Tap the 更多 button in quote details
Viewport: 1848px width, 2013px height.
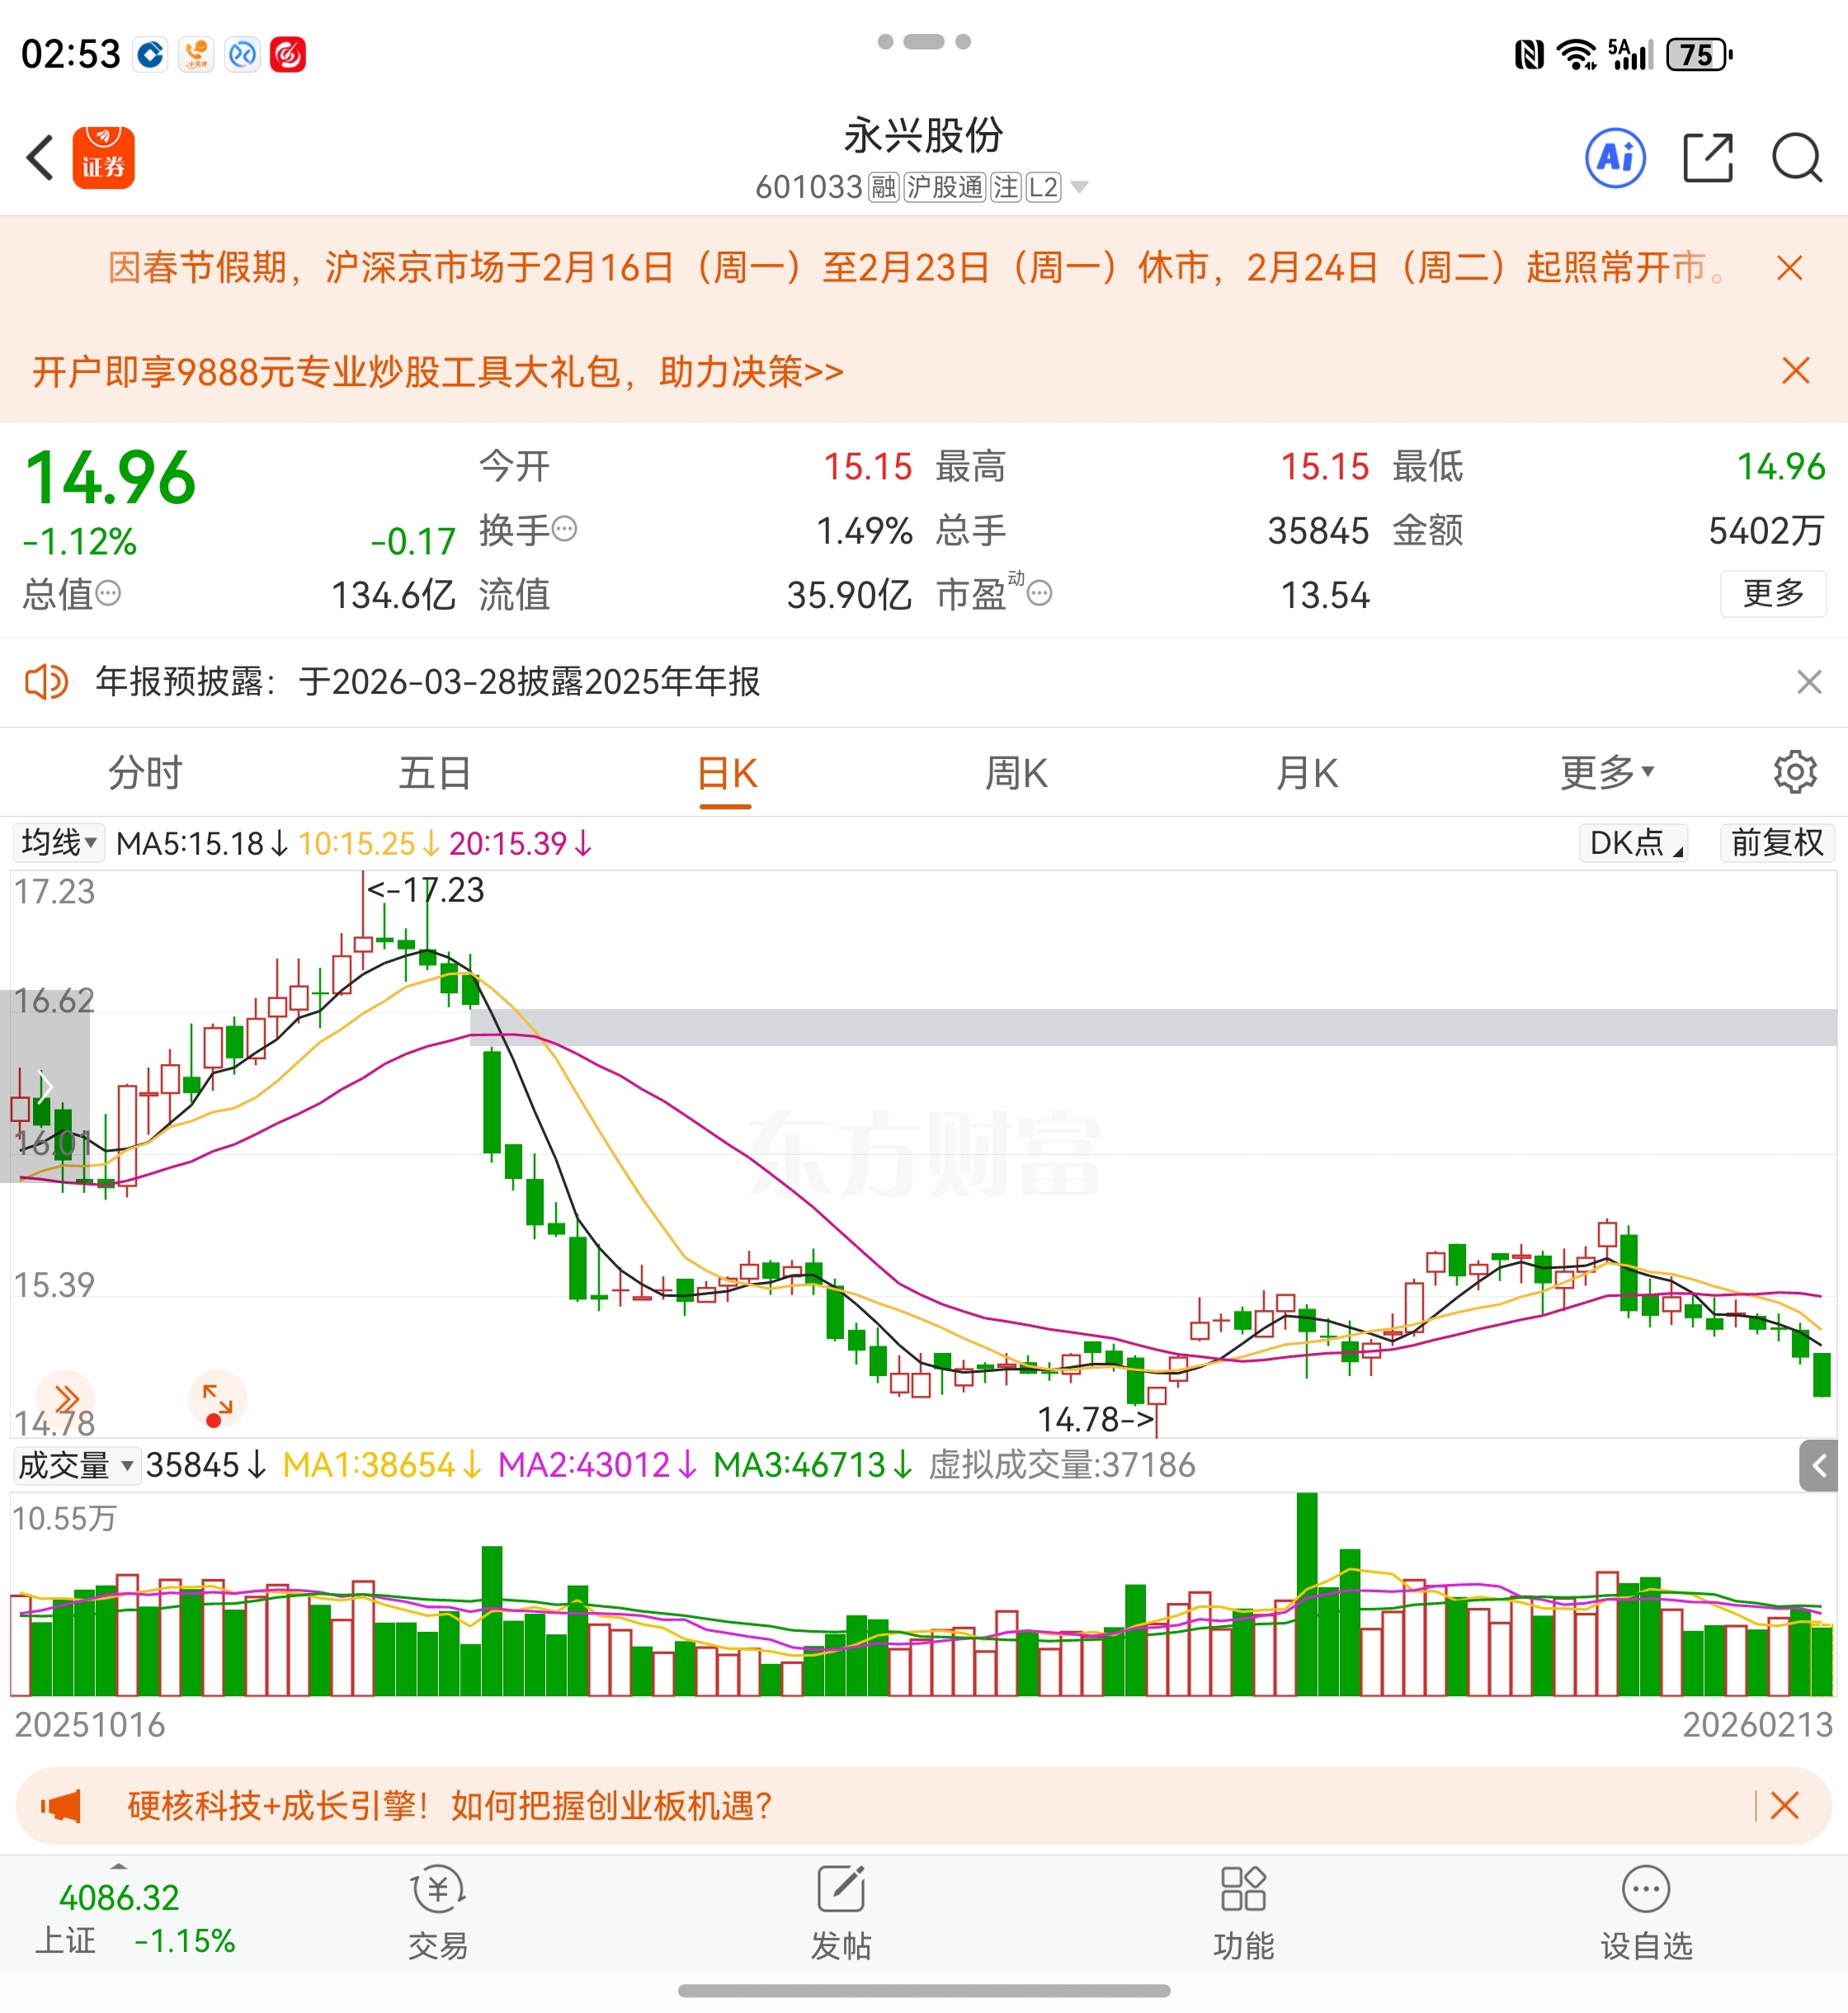click(x=1772, y=594)
